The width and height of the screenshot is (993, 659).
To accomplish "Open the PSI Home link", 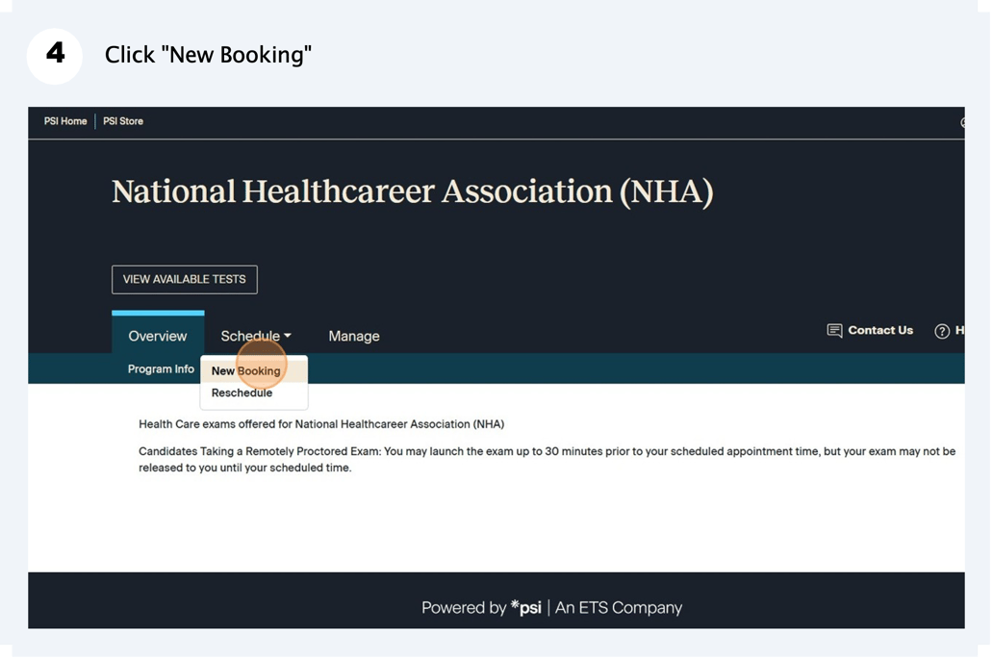I will coord(65,121).
